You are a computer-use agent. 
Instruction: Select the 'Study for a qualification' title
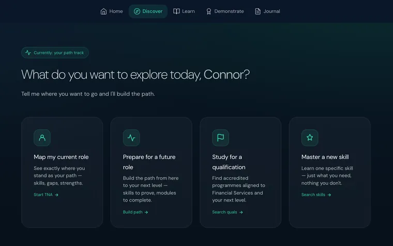pyautogui.click(x=229, y=162)
